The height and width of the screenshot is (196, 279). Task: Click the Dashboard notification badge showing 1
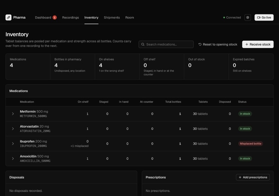click(x=55, y=17)
